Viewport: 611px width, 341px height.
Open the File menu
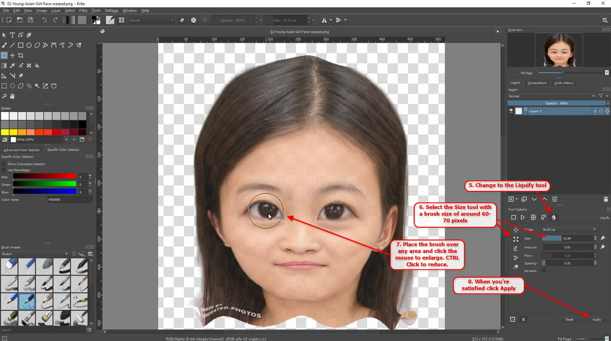point(6,10)
